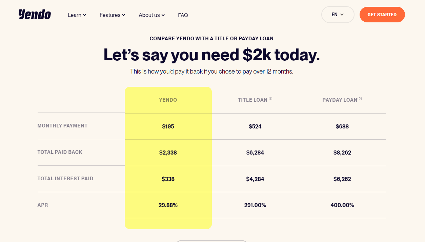Open the FAQ page

[183, 15]
